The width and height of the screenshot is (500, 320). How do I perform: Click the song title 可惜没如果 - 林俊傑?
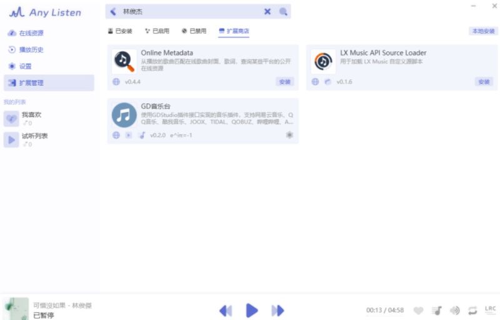[x=62, y=306]
